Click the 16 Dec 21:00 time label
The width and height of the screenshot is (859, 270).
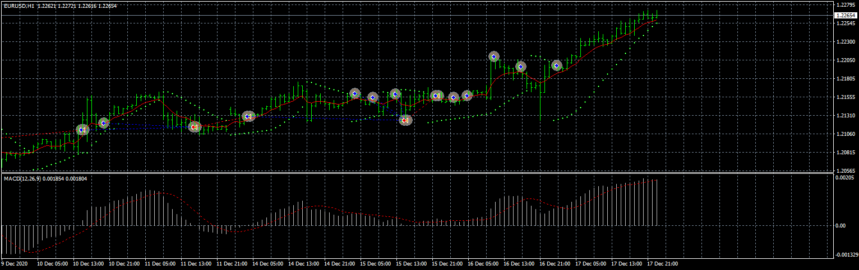click(x=555, y=263)
